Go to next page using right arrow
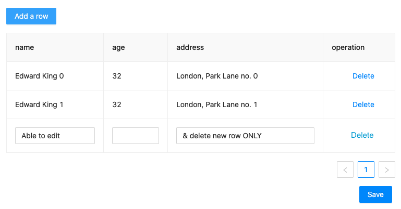The height and width of the screenshot is (209, 401). (387, 169)
